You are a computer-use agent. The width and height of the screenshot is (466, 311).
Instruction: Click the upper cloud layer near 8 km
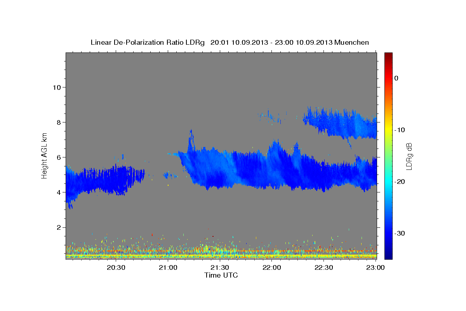tap(340, 124)
